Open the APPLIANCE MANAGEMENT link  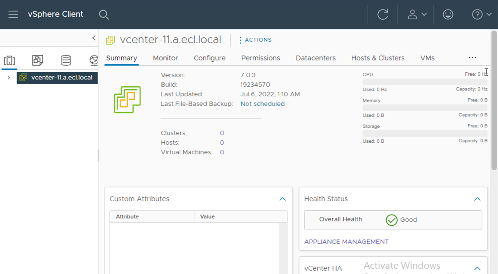point(346,242)
